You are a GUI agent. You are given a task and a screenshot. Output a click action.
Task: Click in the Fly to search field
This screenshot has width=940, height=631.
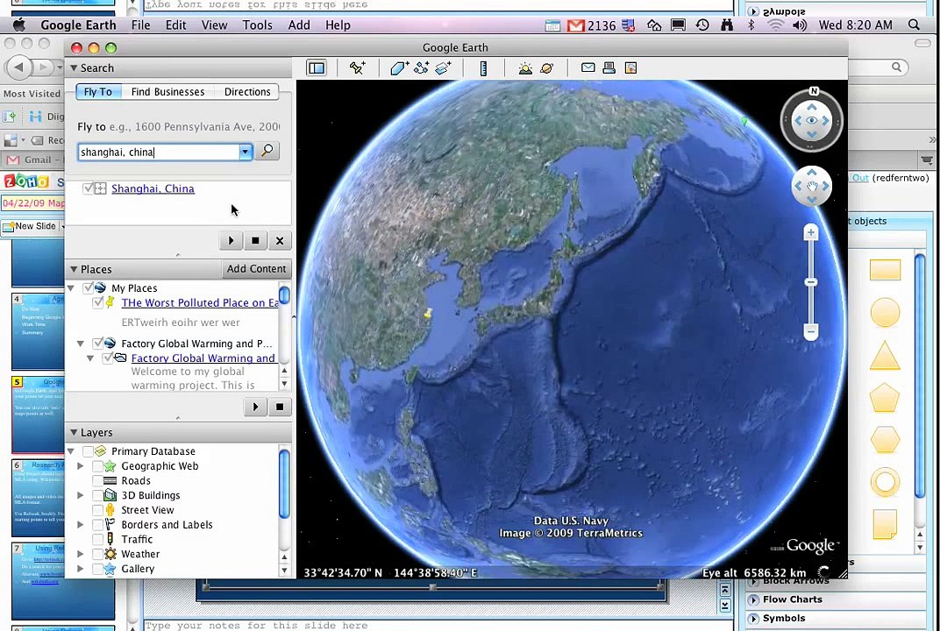(x=159, y=152)
